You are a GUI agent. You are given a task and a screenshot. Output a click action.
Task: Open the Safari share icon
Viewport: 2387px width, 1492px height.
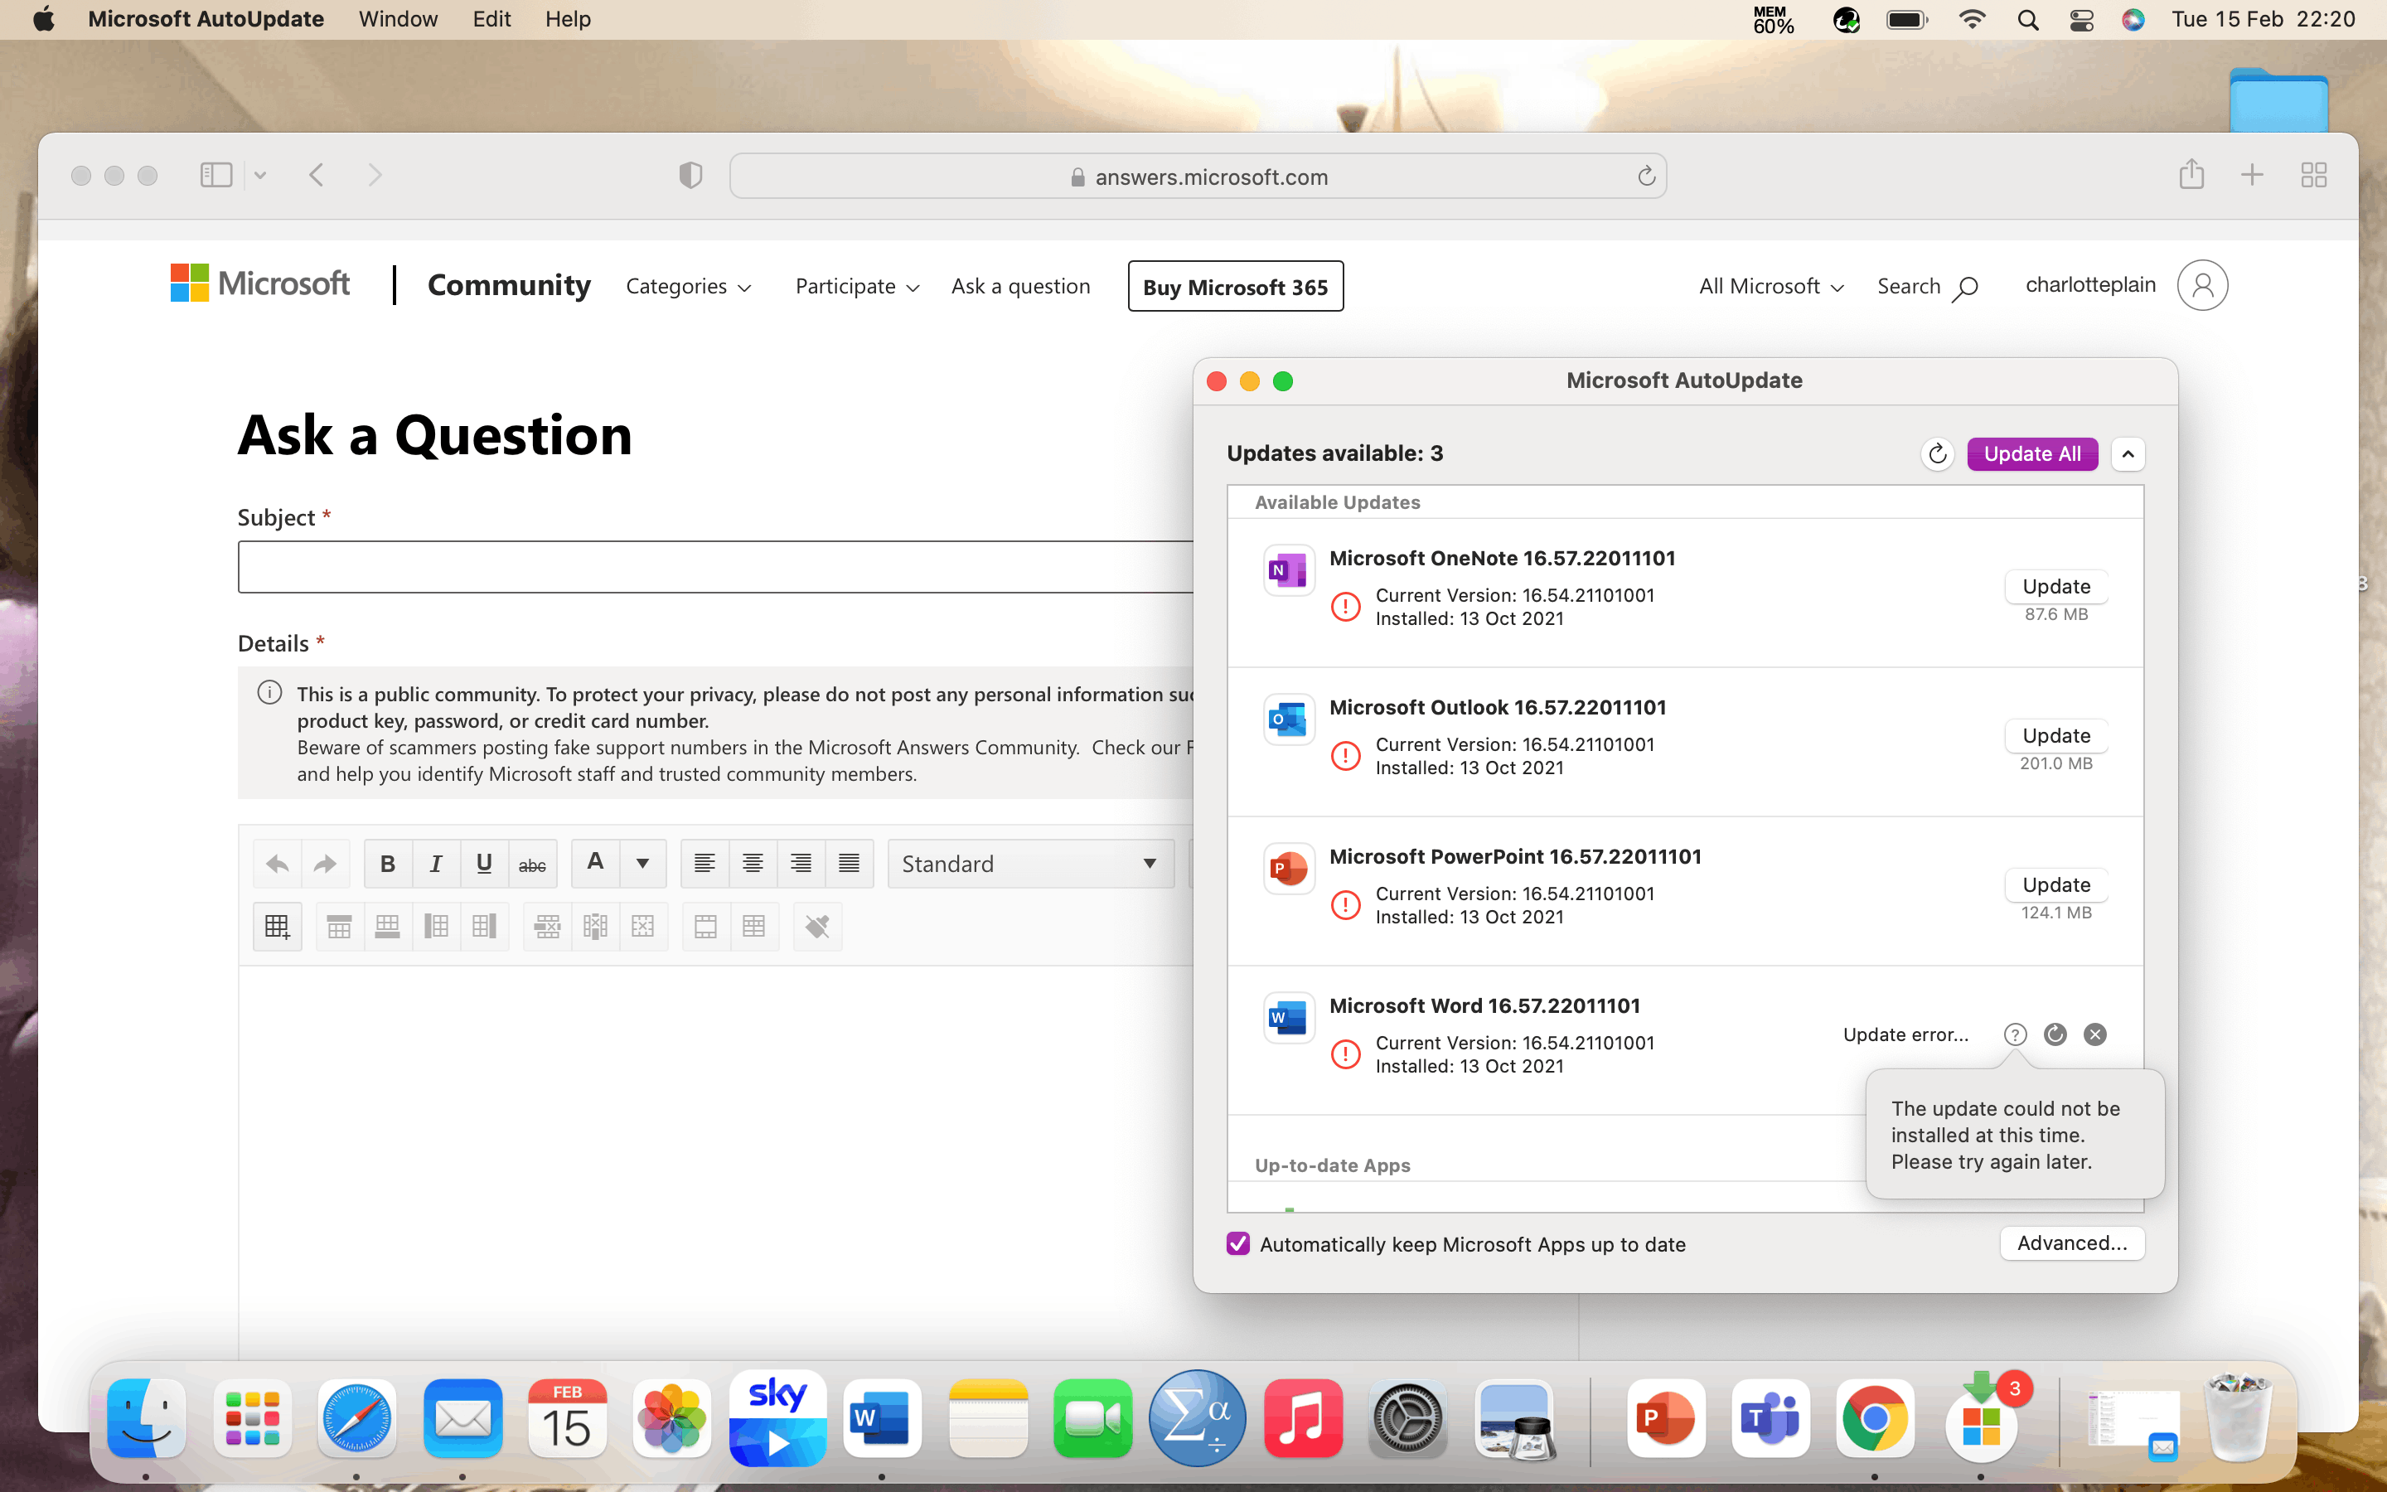(2191, 175)
